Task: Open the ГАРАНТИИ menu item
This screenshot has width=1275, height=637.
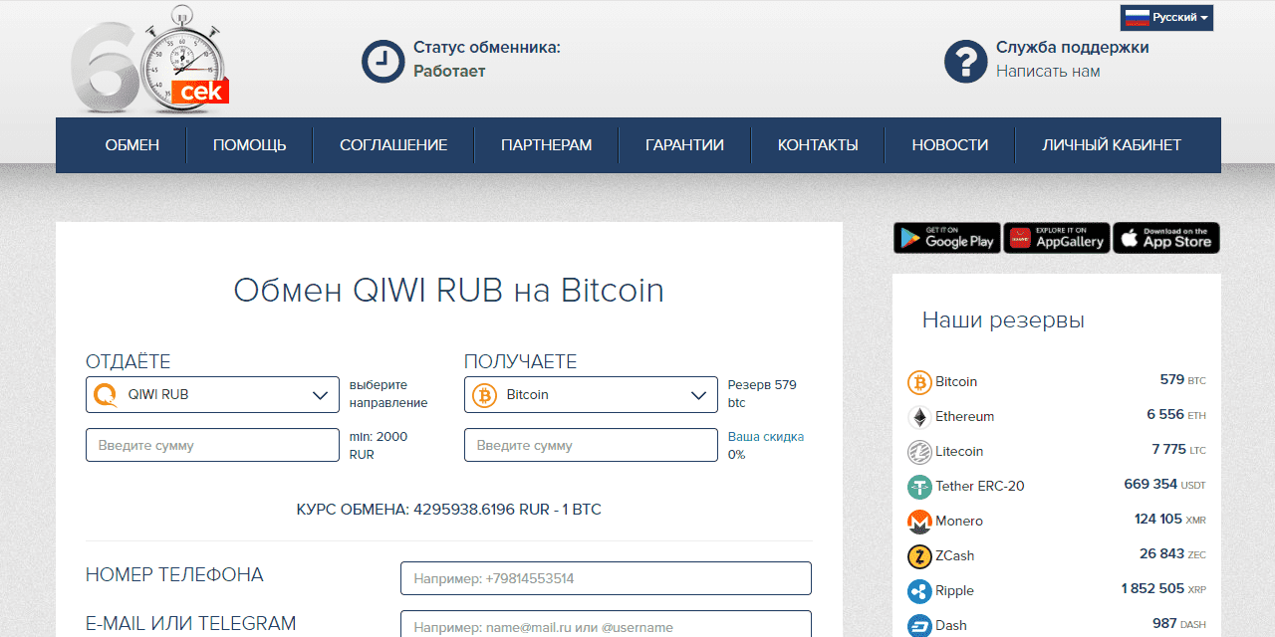Action: (x=684, y=145)
